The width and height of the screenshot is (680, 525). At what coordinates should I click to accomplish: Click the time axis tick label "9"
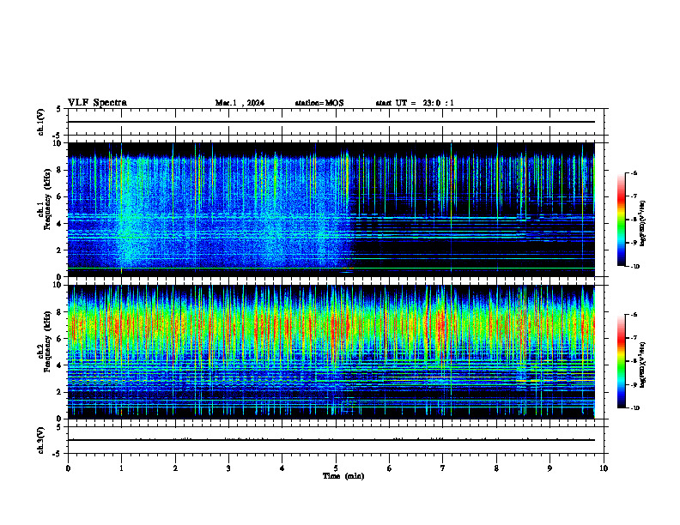coord(549,468)
